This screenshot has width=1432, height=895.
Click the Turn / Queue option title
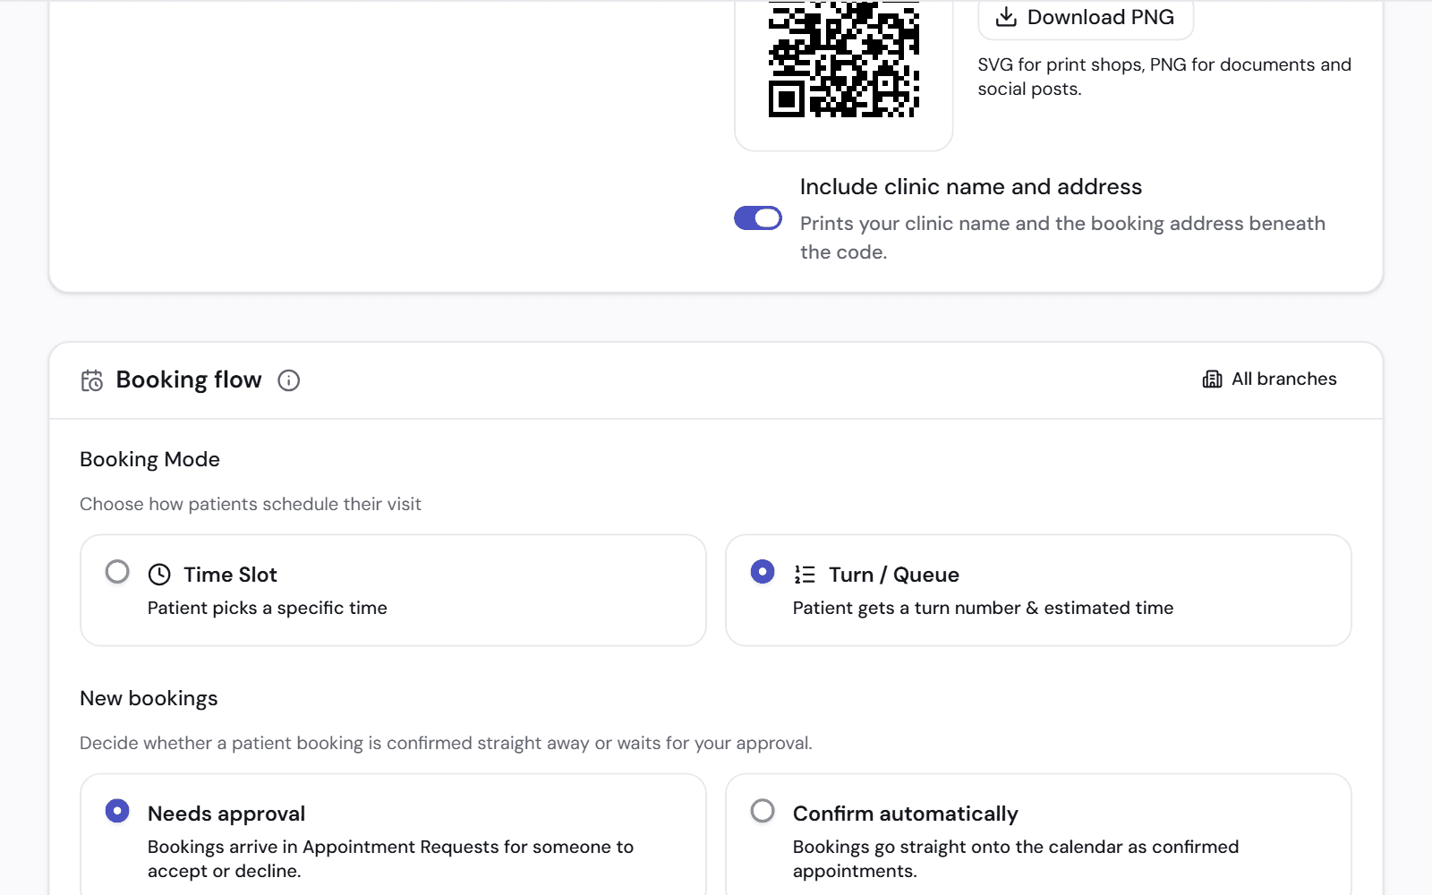[x=894, y=575]
